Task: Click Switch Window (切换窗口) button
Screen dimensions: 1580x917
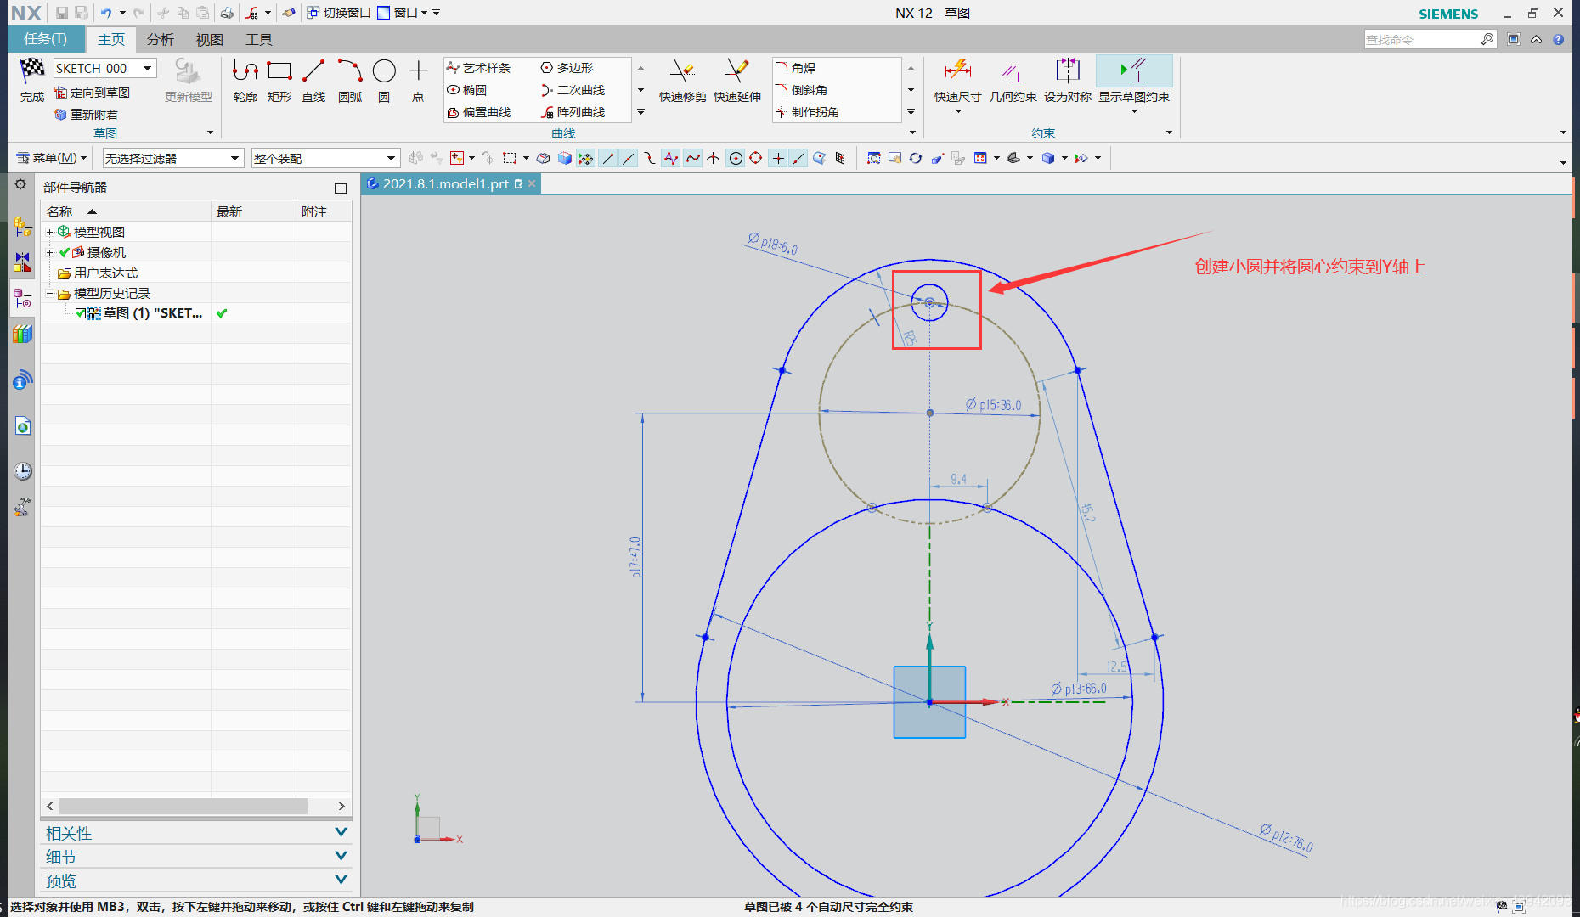Action: 339,13
